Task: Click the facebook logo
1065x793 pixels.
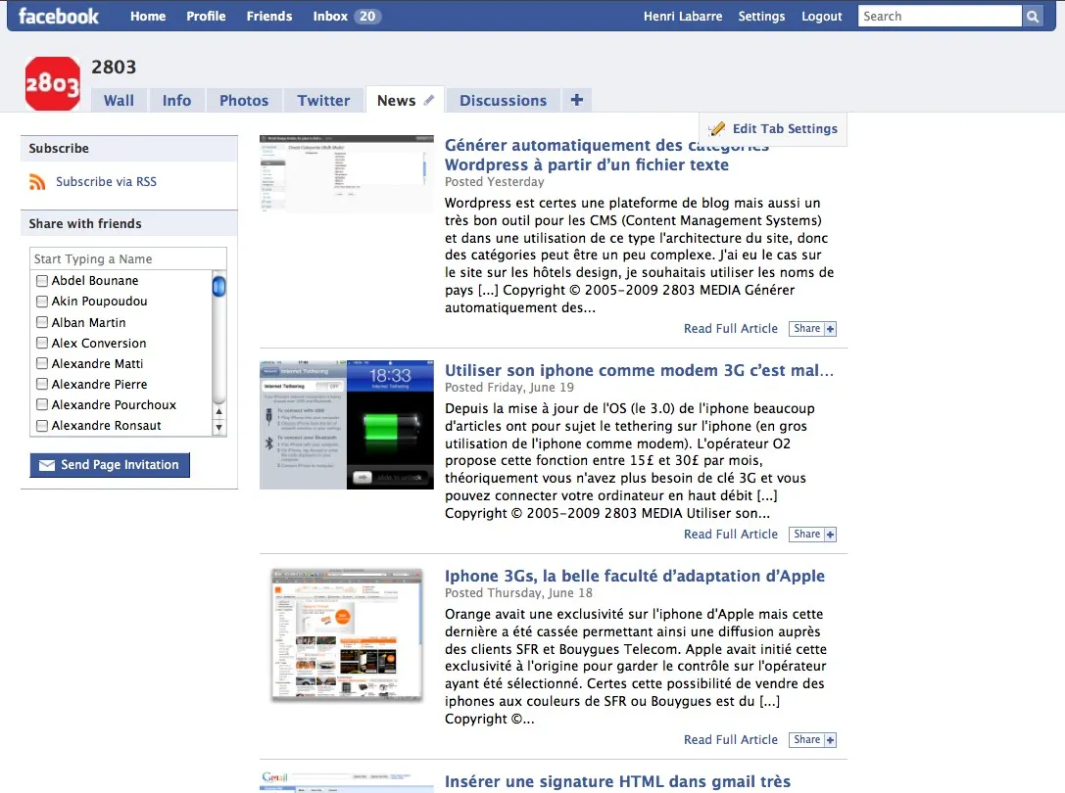Action: point(59,16)
